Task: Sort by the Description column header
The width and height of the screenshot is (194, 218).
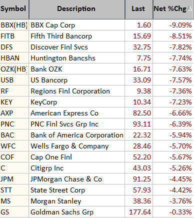Action: 77,9
